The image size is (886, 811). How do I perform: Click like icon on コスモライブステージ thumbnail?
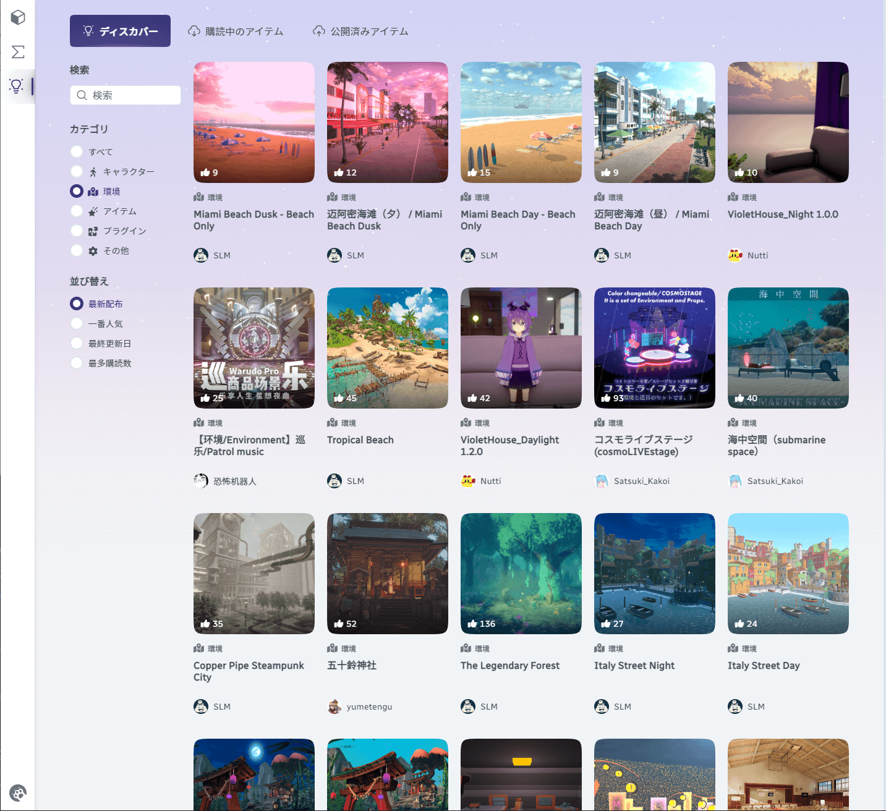click(x=606, y=398)
